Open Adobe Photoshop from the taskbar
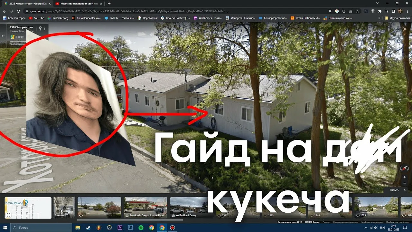The height and width of the screenshot is (232, 412). point(130,228)
